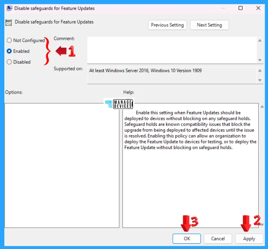Image resolution: width=268 pixels, height=249 pixels.
Task: Click the empty Options pane
Action: [62, 165]
